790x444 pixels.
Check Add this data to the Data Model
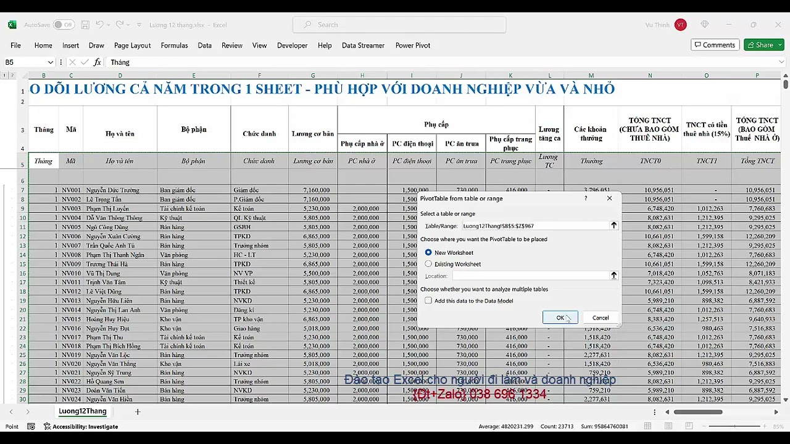click(428, 301)
